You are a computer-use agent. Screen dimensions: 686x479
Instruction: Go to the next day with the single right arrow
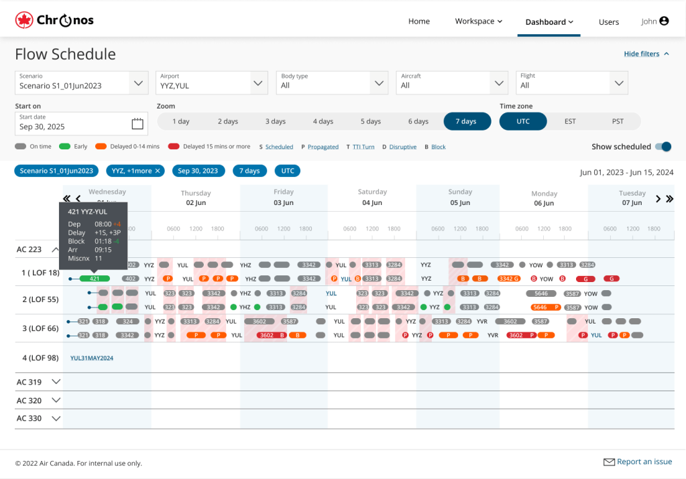(658, 199)
